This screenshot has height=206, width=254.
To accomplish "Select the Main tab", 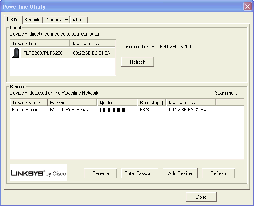I will coord(12,19).
